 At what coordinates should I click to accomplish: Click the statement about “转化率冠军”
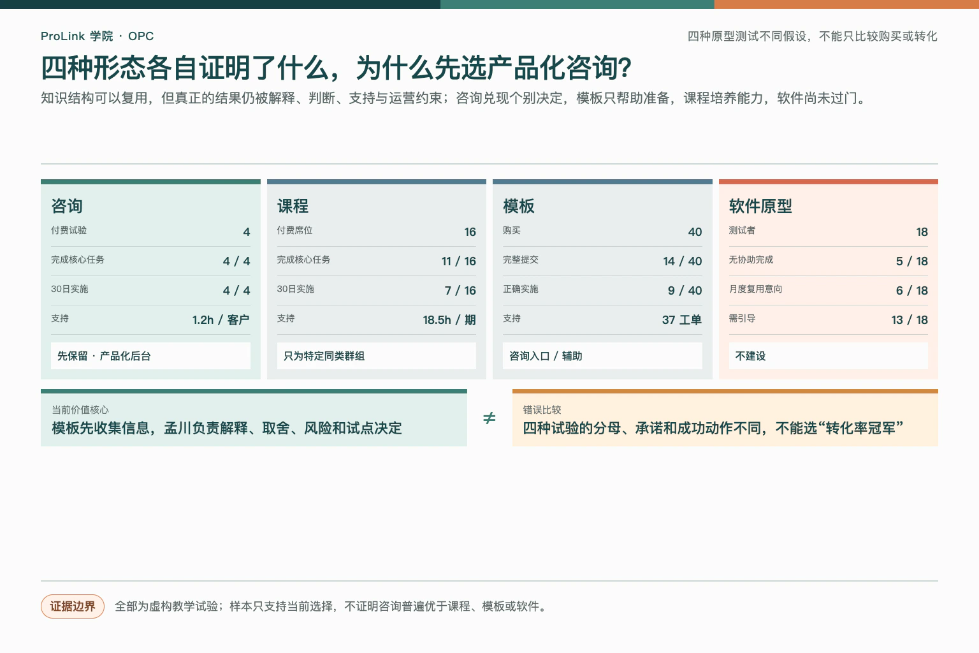pyautogui.click(x=713, y=428)
